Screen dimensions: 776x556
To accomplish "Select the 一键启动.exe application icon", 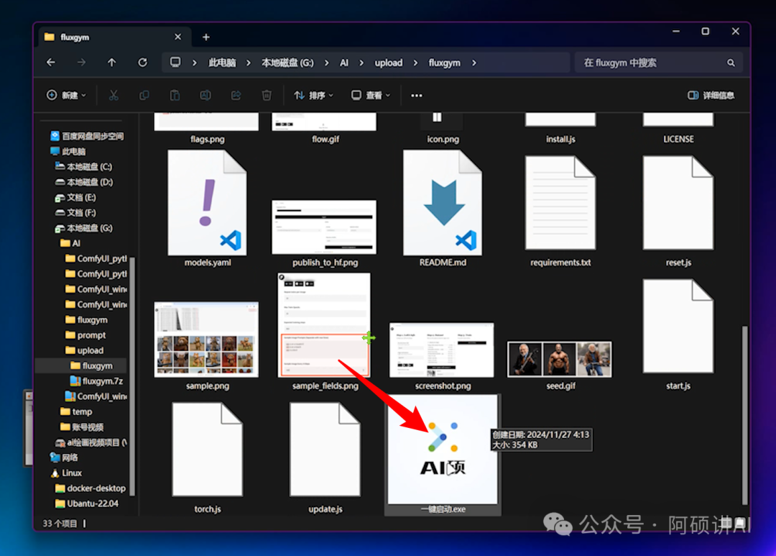I will coord(443,450).
